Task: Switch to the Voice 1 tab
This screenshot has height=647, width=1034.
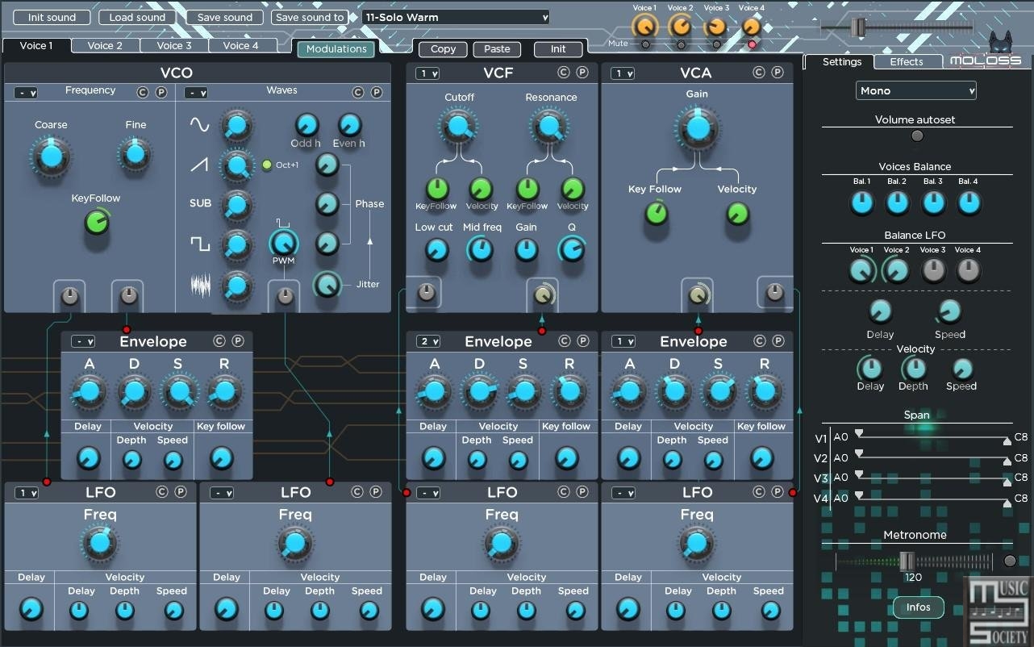Action: [36, 46]
